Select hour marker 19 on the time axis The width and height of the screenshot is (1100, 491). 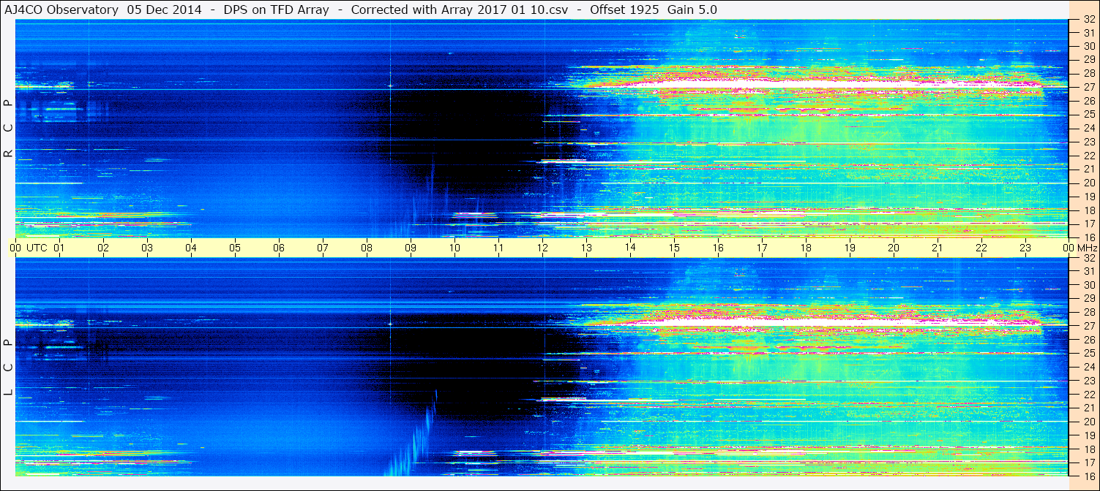(x=850, y=248)
